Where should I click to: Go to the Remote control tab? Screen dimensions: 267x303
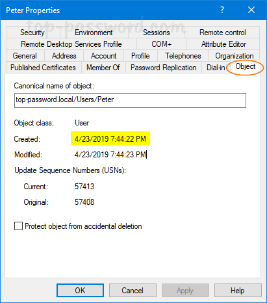(x=222, y=33)
